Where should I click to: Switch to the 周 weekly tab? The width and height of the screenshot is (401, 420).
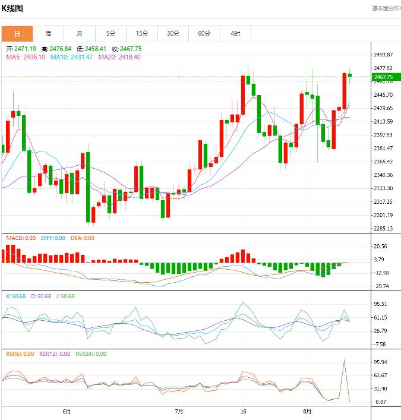click(x=48, y=34)
